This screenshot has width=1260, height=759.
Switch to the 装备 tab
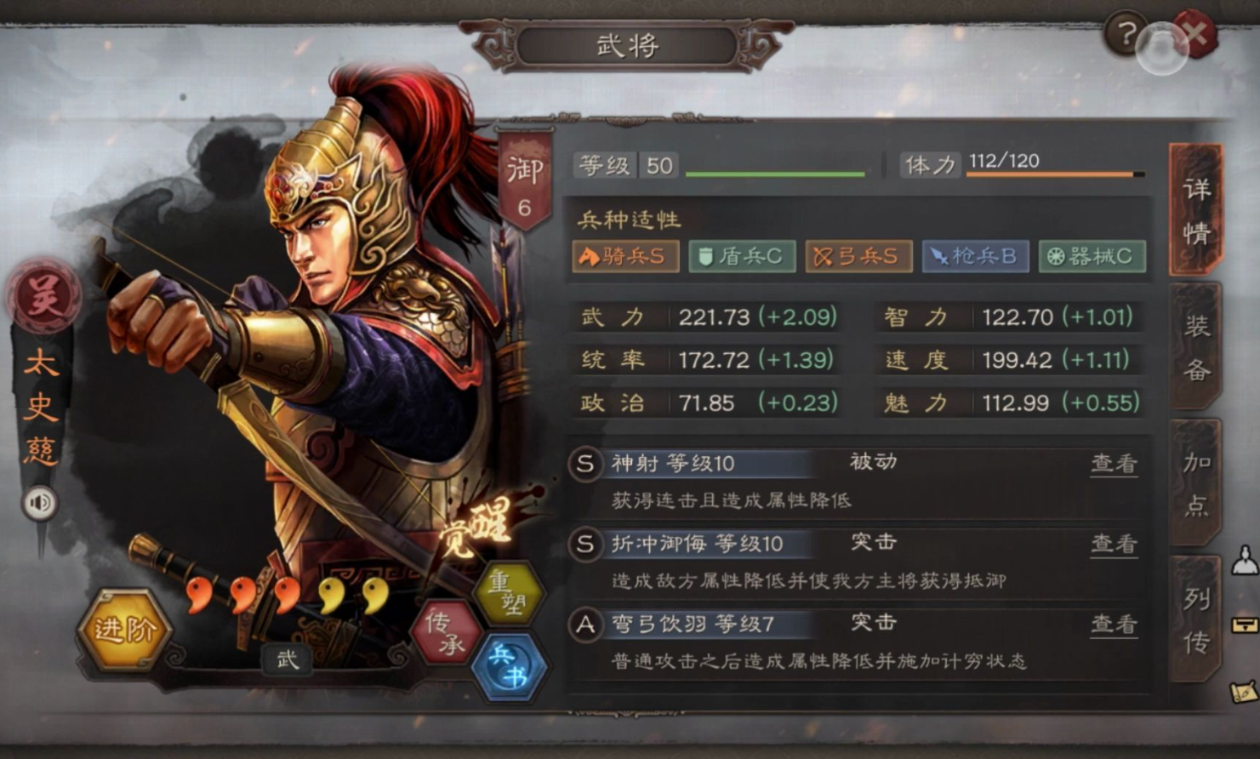coord(1197,347)
